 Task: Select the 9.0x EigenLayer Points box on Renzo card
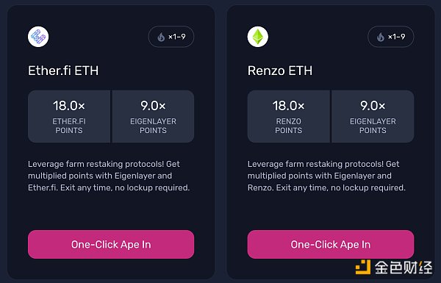(x=373, y=116)
